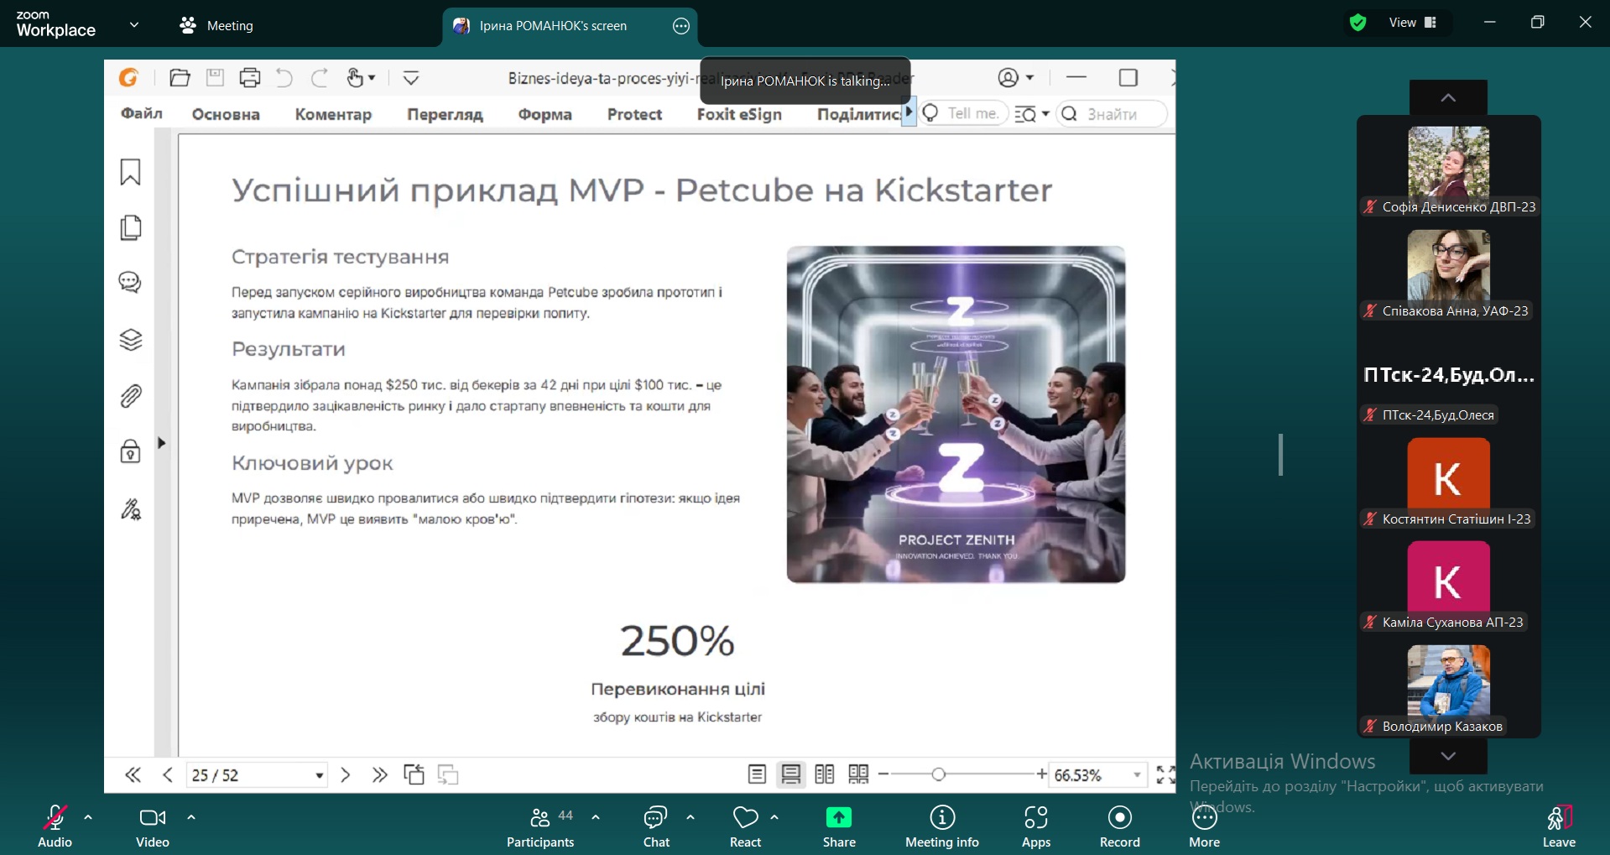Viewport: 1610px width, 855px height.
Task: Expand the Chat options chevron
Action: click(690, 817)
